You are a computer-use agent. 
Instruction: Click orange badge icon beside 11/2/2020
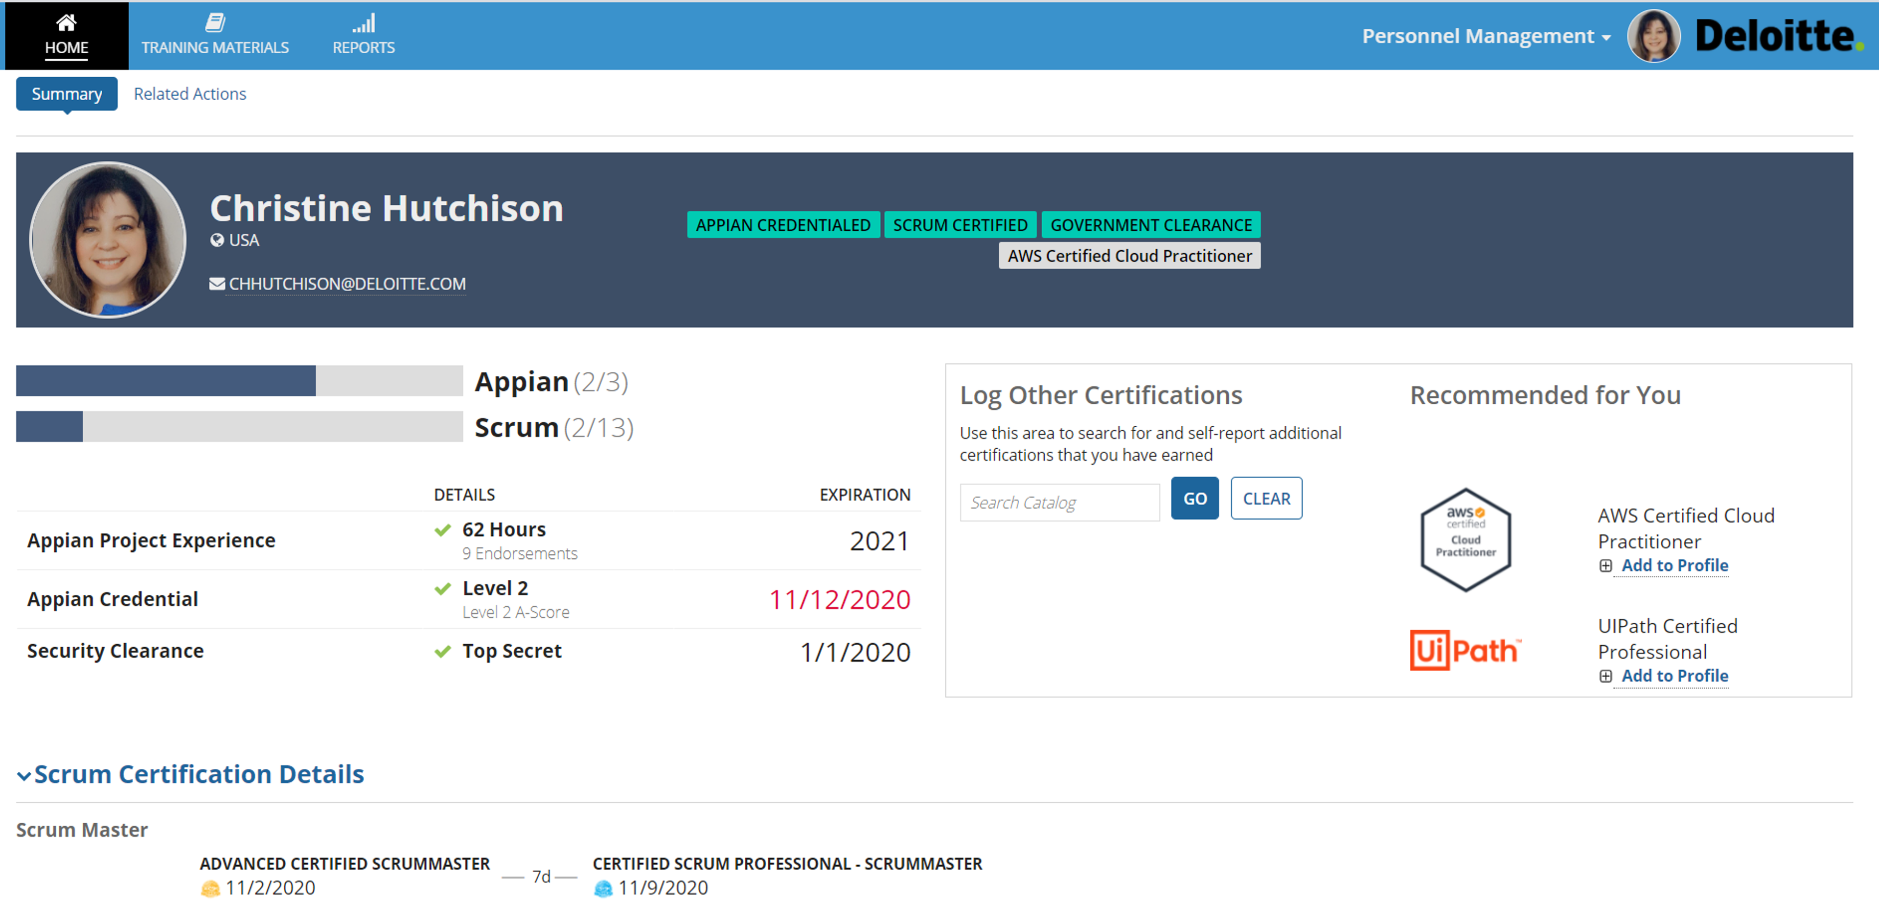click(x=210, y=888)
